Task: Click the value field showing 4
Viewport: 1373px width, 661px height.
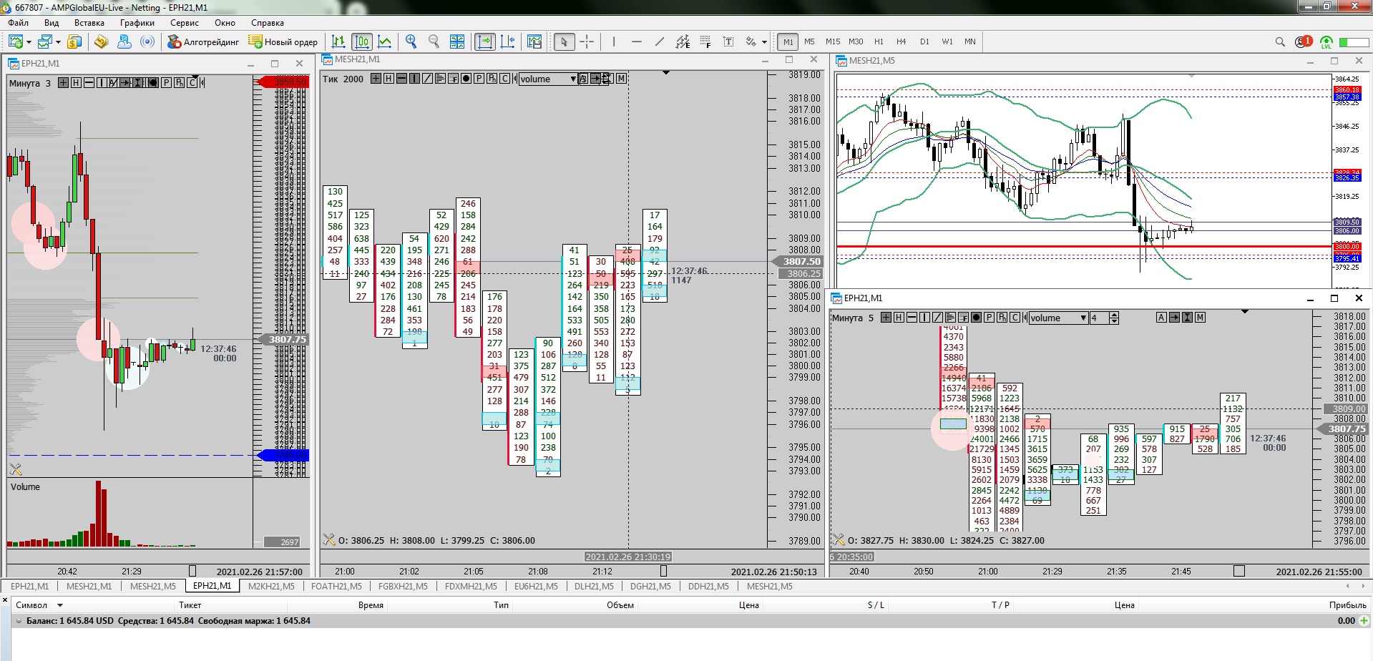Action: point(1099,318)
